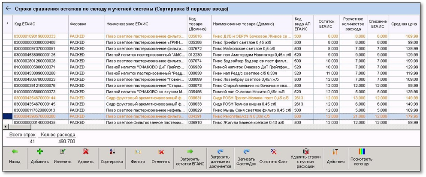
Task: Click Наименование товара (Домино) header
Action: (x=252, y=24)
